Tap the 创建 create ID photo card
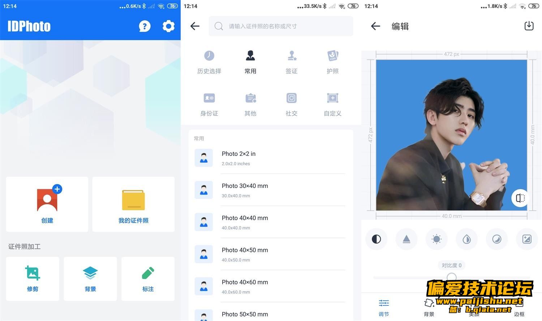This screenshot has height=321, width=542. coord(47,204)
